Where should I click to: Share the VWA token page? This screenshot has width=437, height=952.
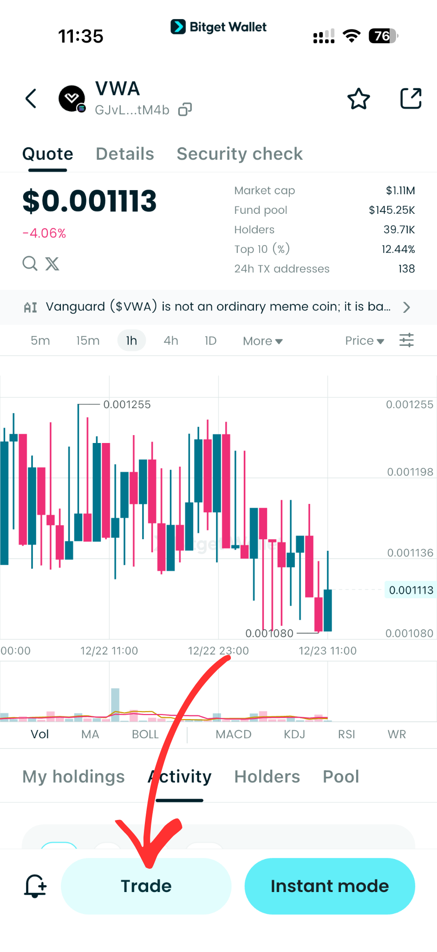(411, 99)
